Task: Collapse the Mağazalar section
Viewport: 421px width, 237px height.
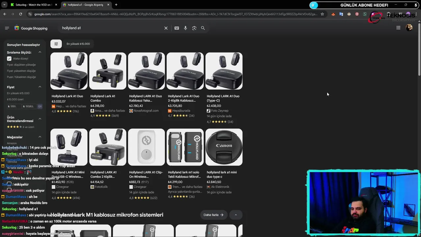Action: [40, 137]
